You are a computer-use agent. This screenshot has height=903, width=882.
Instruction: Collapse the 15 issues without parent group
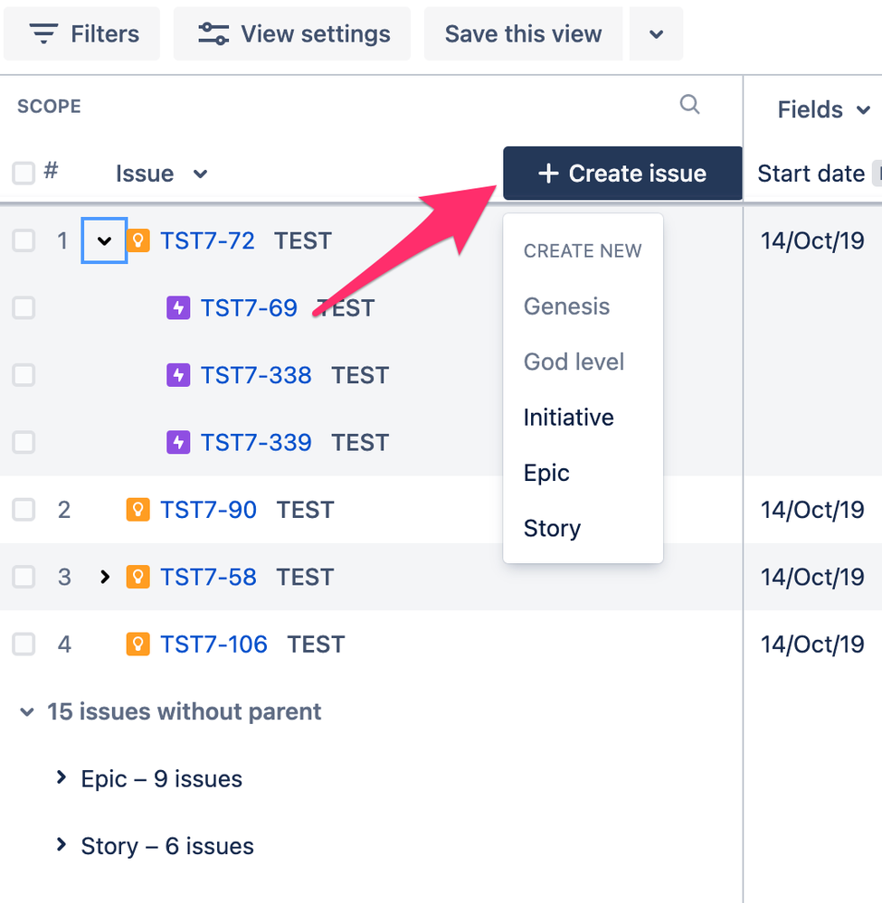pyautogui.click(x=26, y=711)
